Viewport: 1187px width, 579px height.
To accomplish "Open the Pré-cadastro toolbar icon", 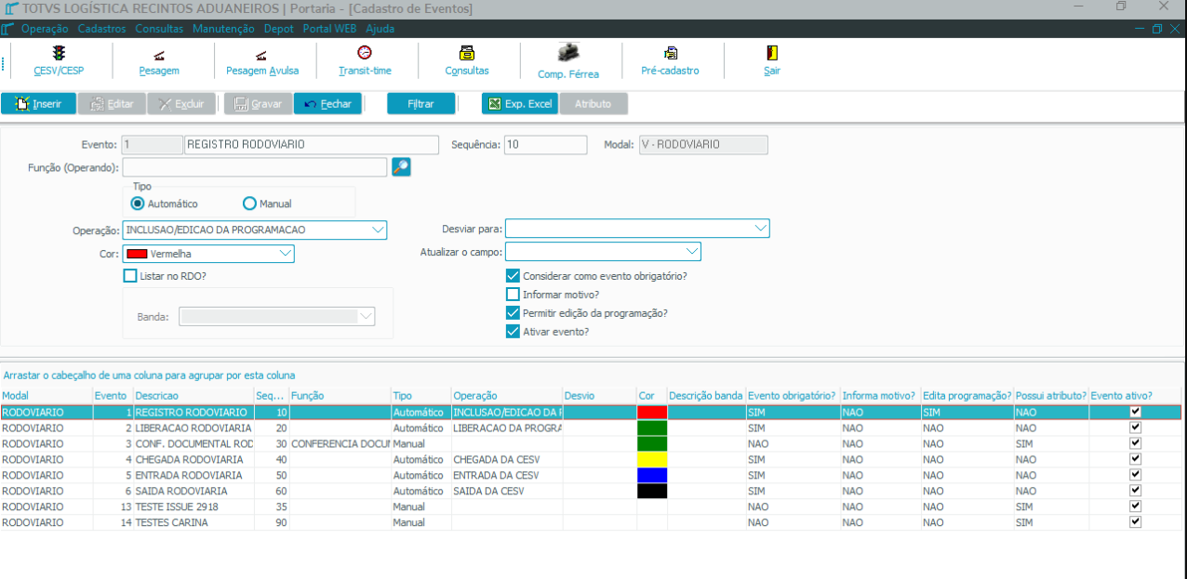I will tap(670, 53).
